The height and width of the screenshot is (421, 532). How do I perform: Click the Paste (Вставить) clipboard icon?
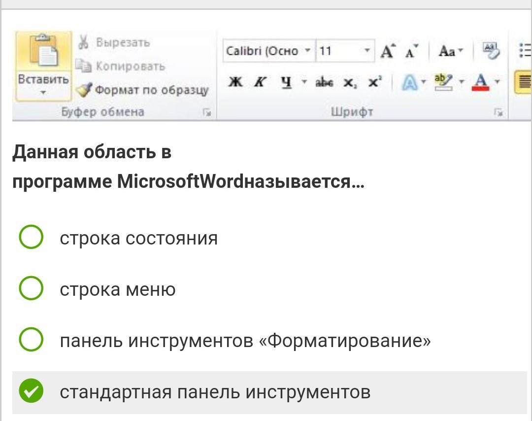43,51
